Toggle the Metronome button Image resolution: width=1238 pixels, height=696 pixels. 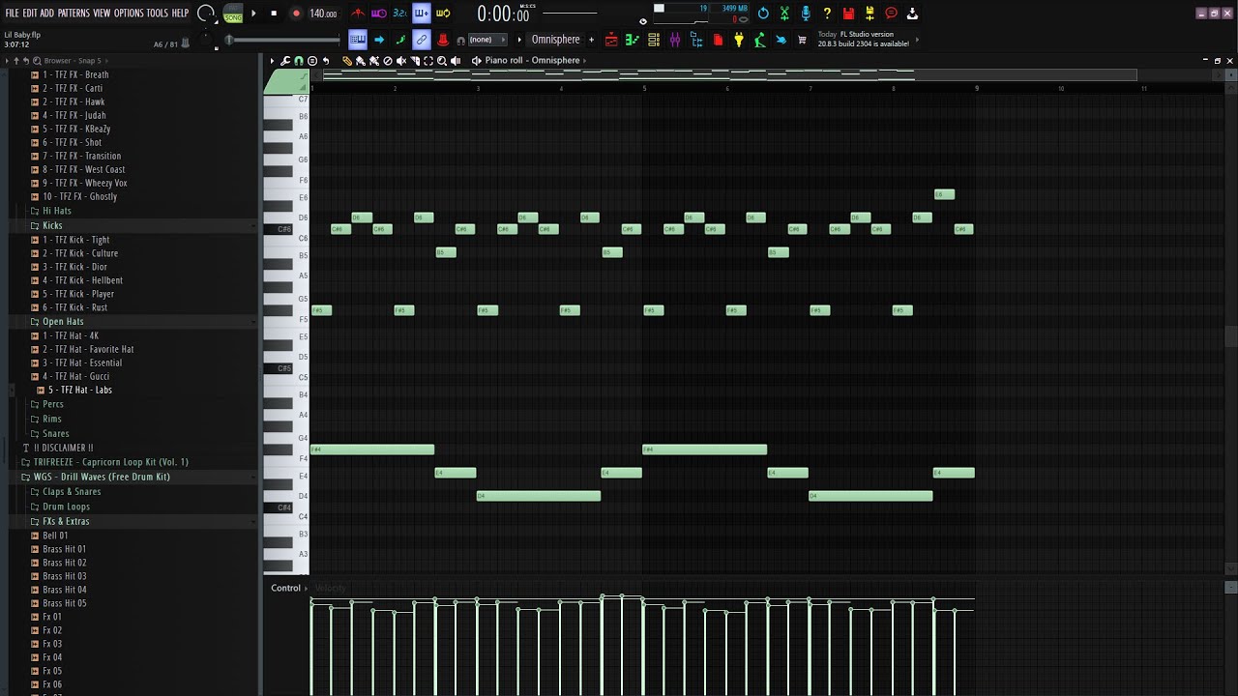[x=359, y=14]
